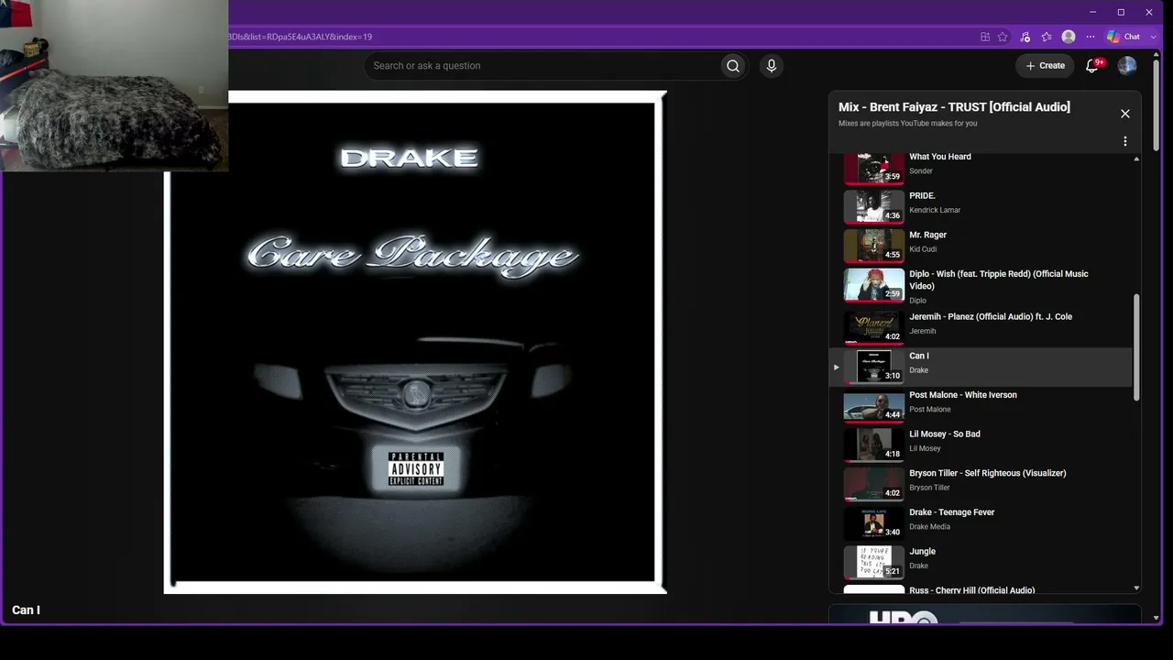The height and width of the screenshot is (660, 1173).
Task: Click 'Kendrick Lamar' channel name under PRIDE.
Action: (x=935, y=210)
